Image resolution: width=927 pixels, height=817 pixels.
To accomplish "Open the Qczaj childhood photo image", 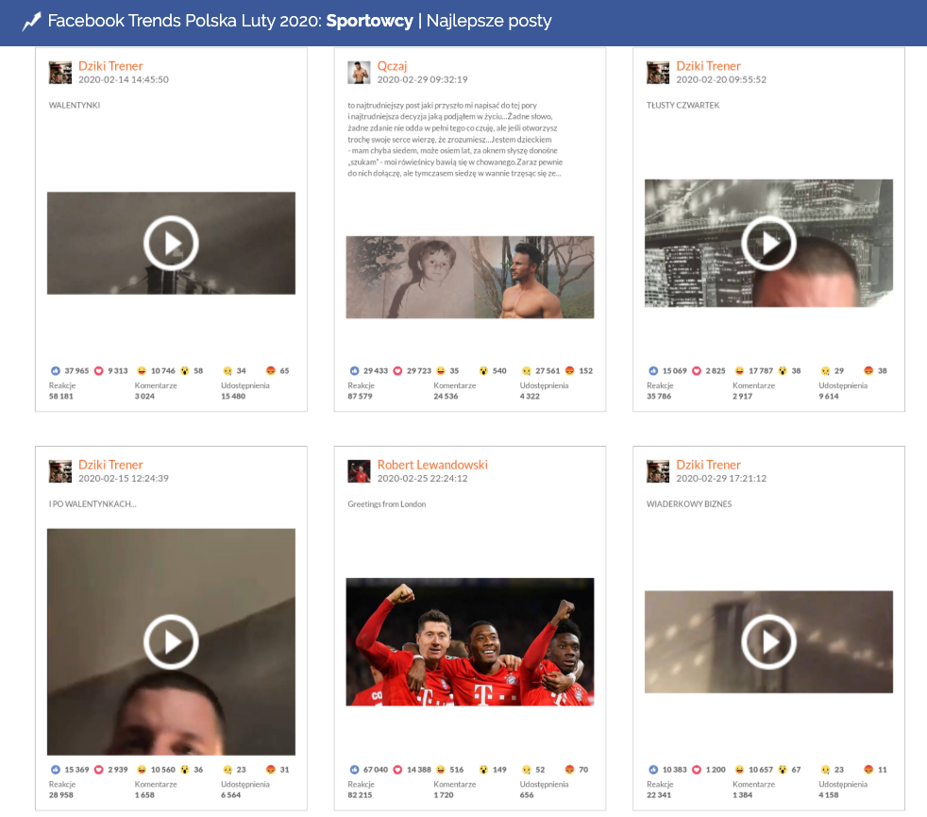I will [469, 277].
